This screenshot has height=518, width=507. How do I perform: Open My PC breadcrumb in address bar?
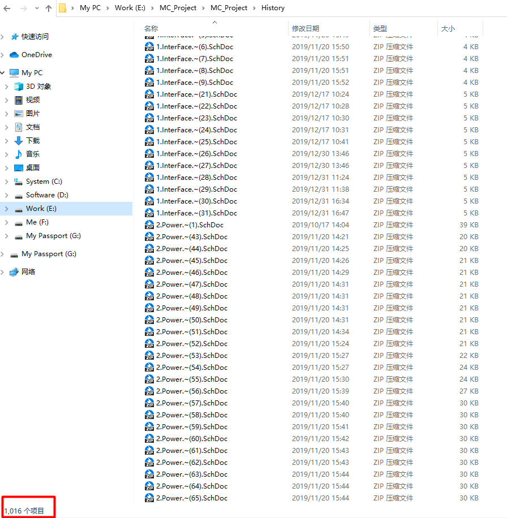point(90,8)
